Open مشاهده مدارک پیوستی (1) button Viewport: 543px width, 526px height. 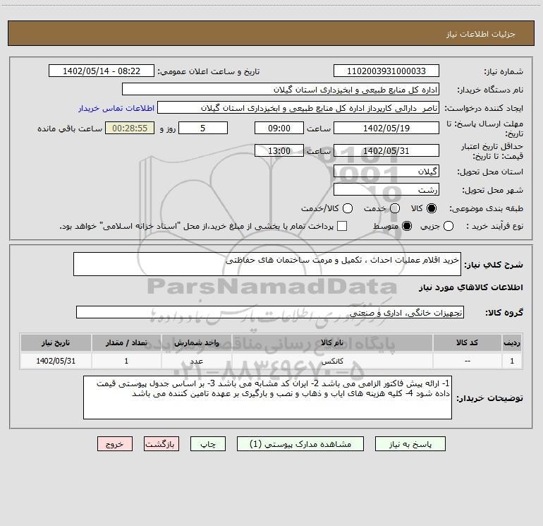coord(300,444)
